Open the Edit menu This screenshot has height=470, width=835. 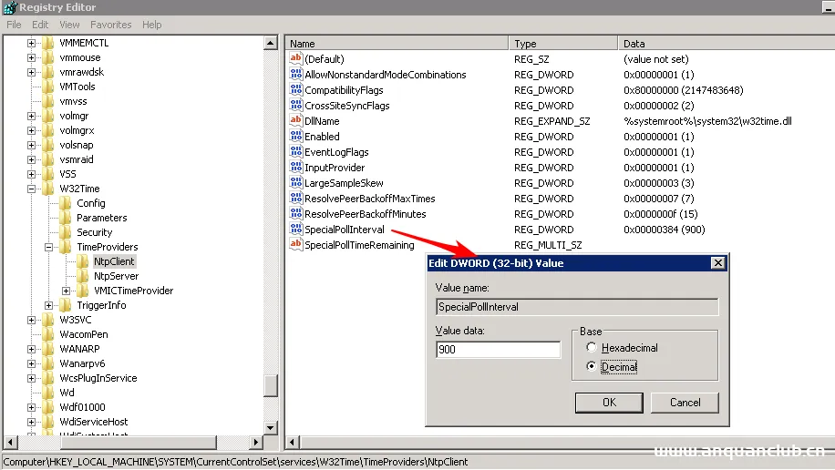40,25
